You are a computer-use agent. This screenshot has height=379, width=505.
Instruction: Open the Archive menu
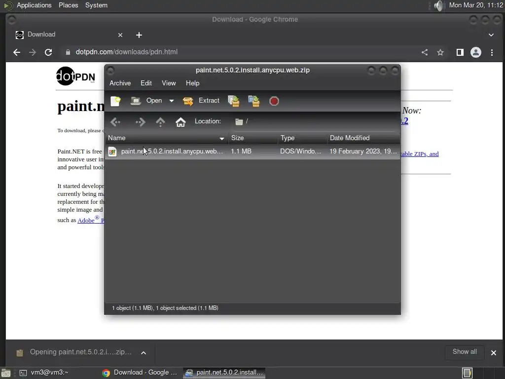point(120,83)
